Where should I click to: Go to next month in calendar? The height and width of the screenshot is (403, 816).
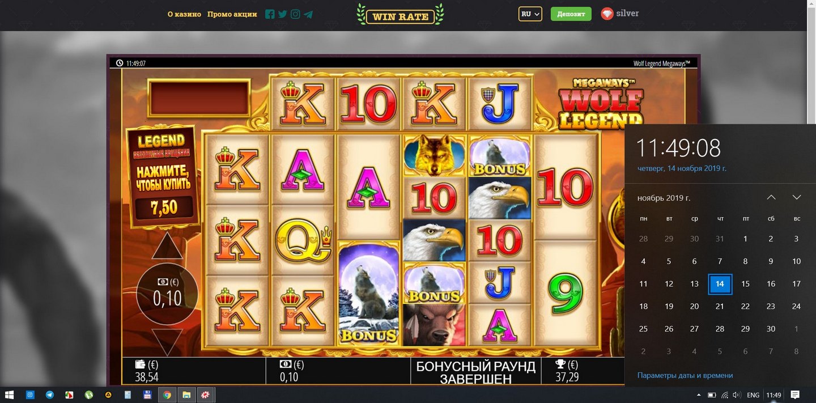click(x=797, y=197)
